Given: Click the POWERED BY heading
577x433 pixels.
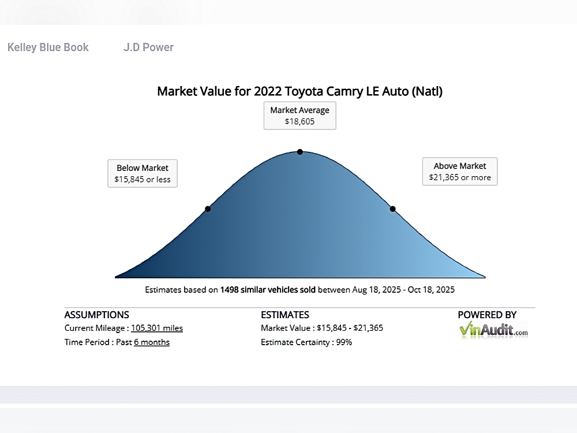Looking at the screenshot, I should (486, 315).
